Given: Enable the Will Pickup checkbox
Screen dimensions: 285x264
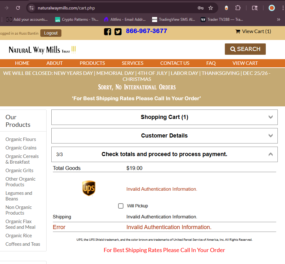Looking at the screenshot, I should coord(121,206).
